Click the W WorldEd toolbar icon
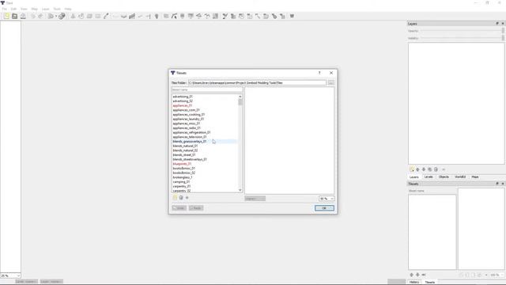This screenshot has width=506, height=285. pos(292,16)
